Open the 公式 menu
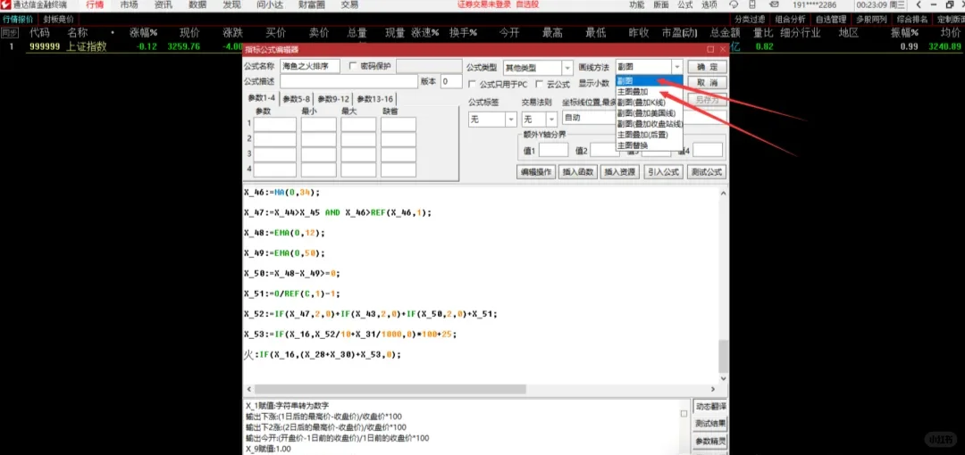965x455 pixels. click(685, 5)
